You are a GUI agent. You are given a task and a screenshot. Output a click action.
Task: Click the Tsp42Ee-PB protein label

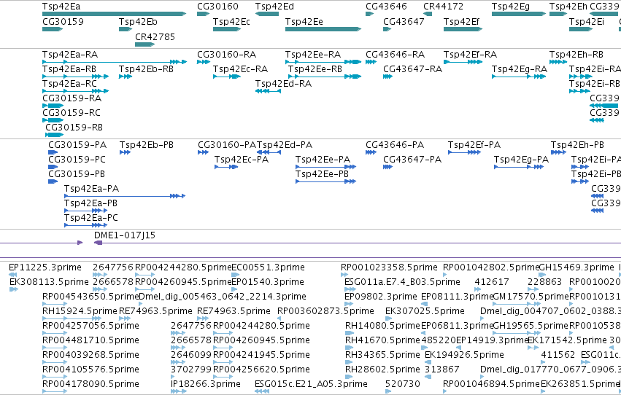[x=322, y=174]
